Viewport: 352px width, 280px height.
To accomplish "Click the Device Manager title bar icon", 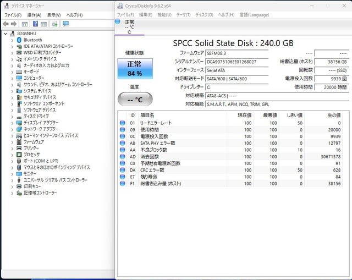I will [x=7, y=6].
